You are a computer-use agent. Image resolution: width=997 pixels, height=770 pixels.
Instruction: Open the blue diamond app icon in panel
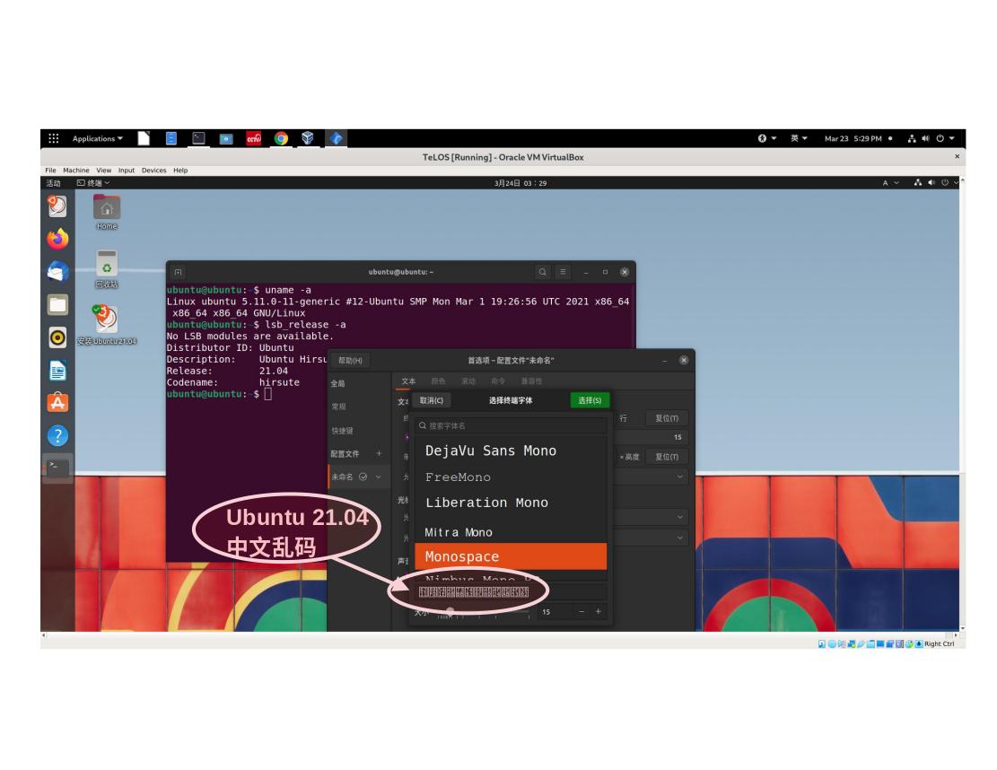337,138
